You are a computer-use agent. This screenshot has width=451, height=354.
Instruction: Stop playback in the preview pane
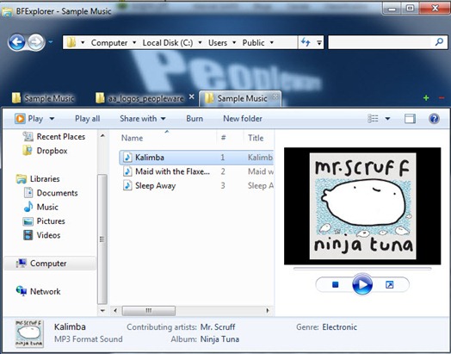[335, 284]
